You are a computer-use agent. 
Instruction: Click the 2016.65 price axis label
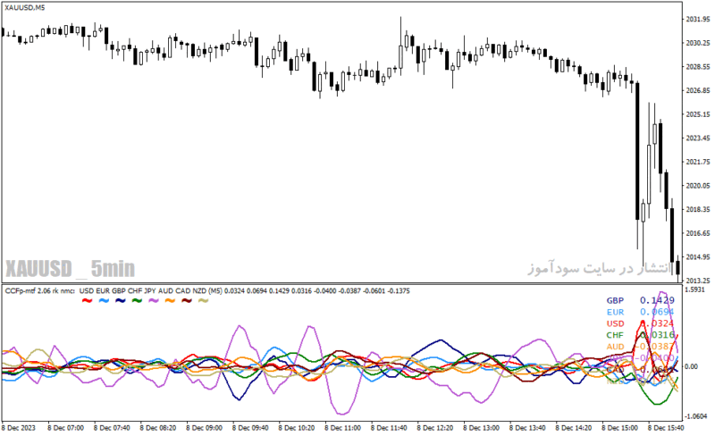point(698,233)
